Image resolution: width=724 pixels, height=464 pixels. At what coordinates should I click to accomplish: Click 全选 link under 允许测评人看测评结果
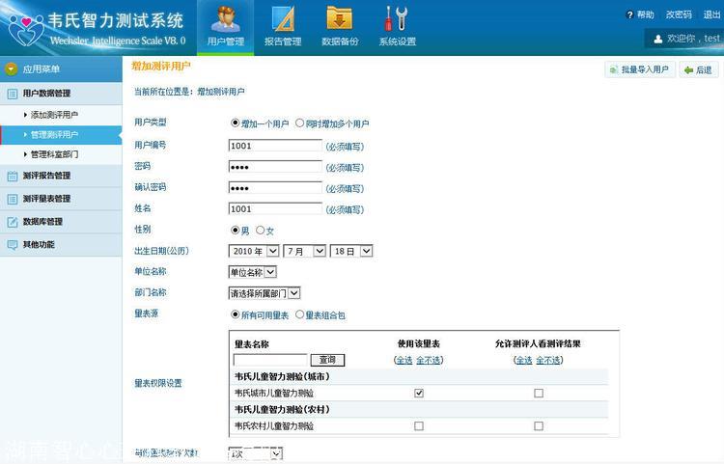pos(524,360)
